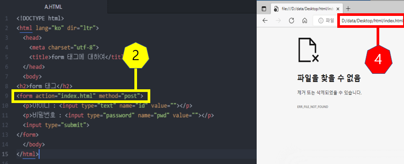Click the input type="submit" line
Image resolution: width=404 pixels, height=164 pixels.
[56, 125]
